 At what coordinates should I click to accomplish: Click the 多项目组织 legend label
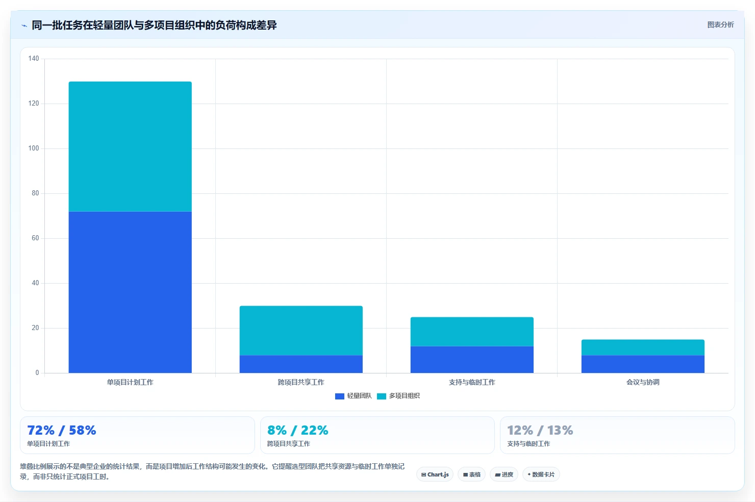(405, 396)
